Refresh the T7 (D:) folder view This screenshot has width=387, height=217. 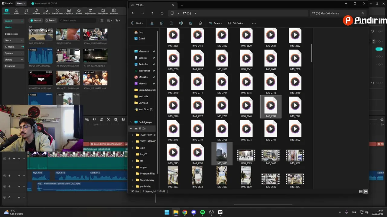[162, 13]
